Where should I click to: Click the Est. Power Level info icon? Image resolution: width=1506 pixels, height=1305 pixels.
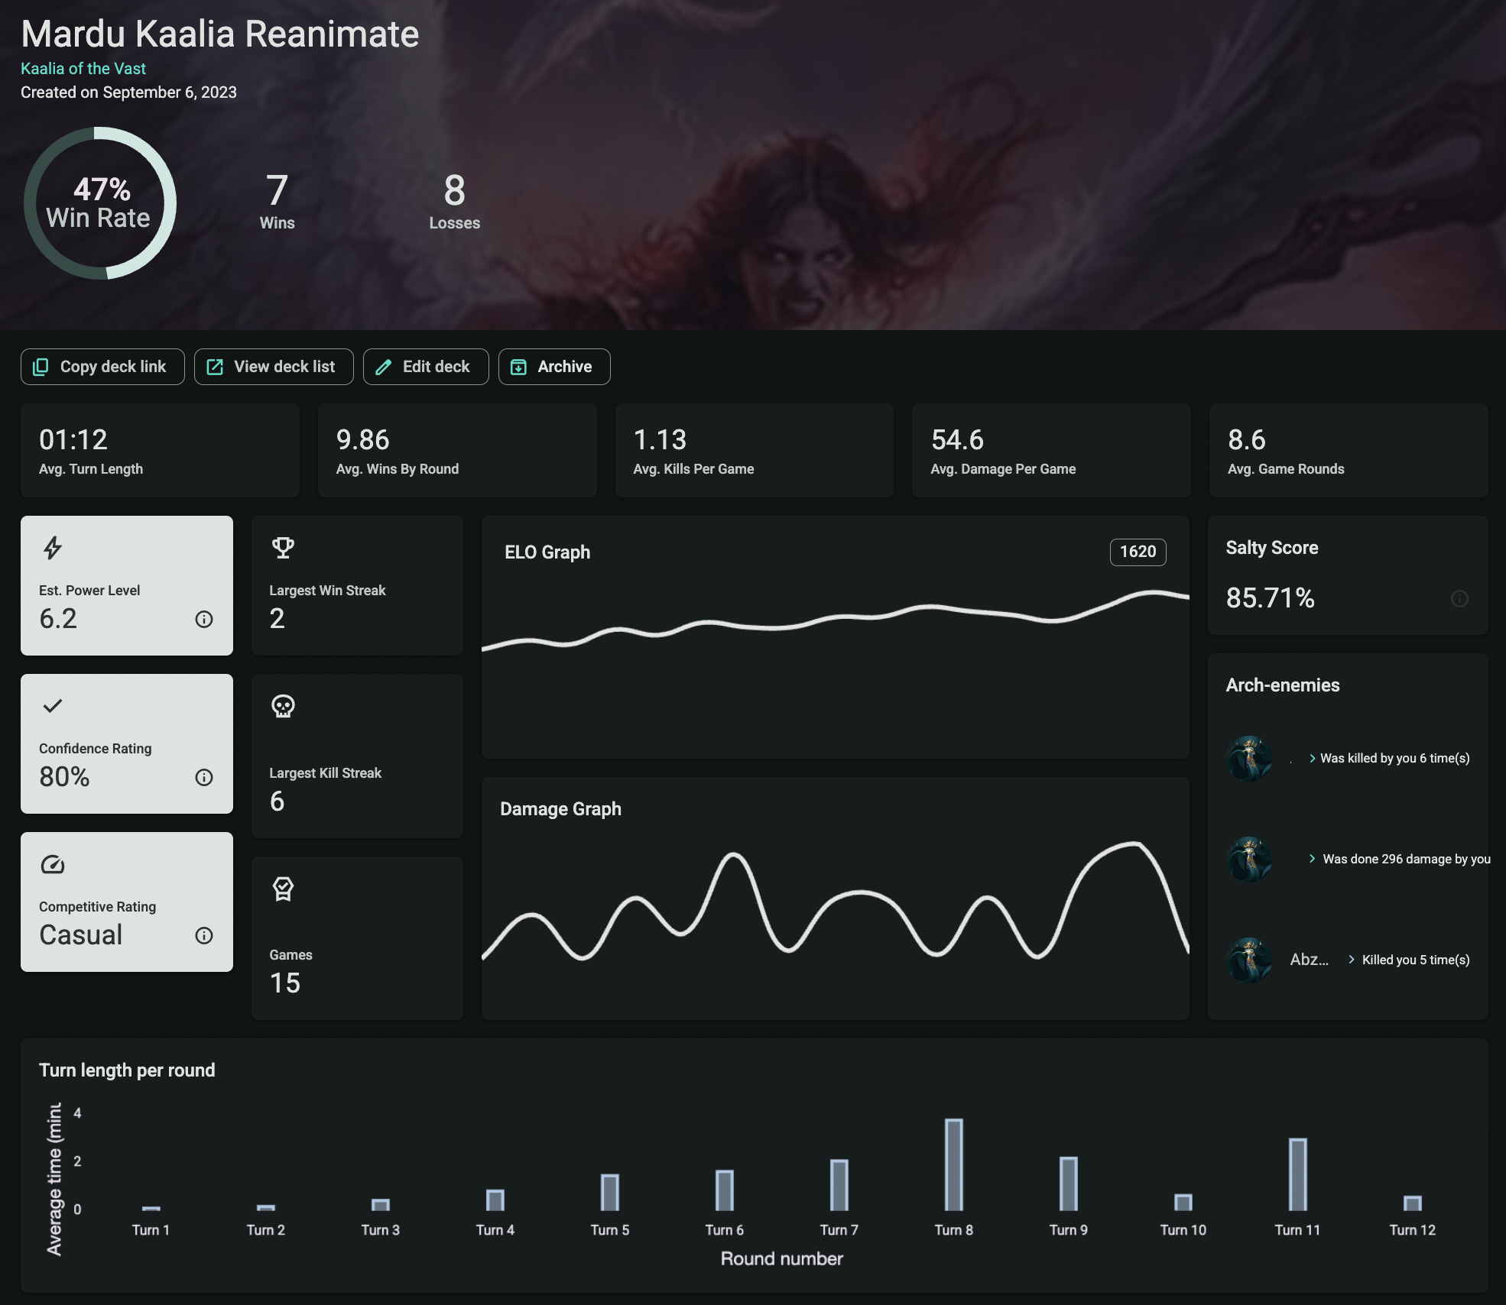(203, 619)
